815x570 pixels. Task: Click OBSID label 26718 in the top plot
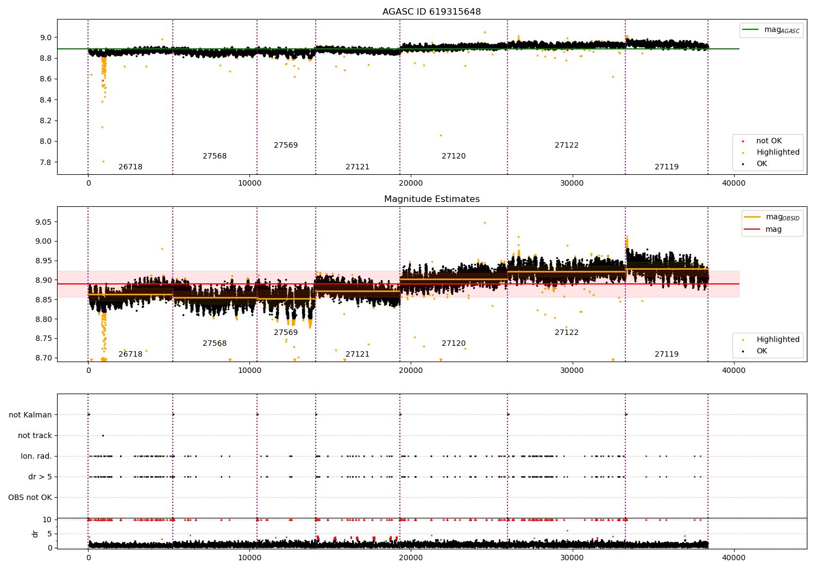130,167
